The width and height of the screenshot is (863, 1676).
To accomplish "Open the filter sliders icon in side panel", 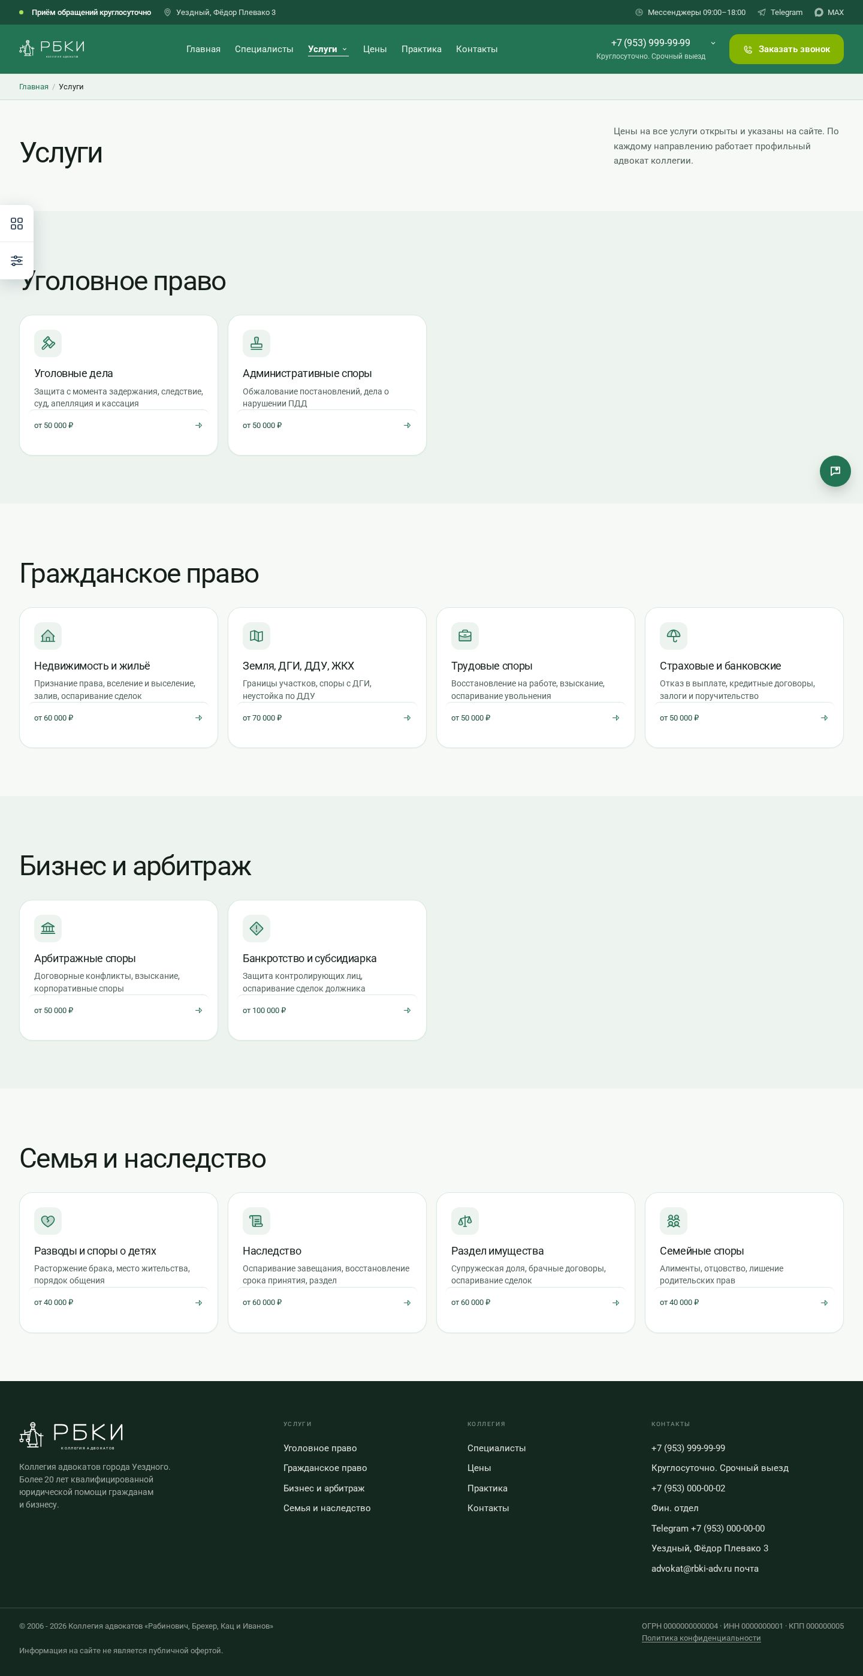I will pyautogui.click(x=17, y=261).
